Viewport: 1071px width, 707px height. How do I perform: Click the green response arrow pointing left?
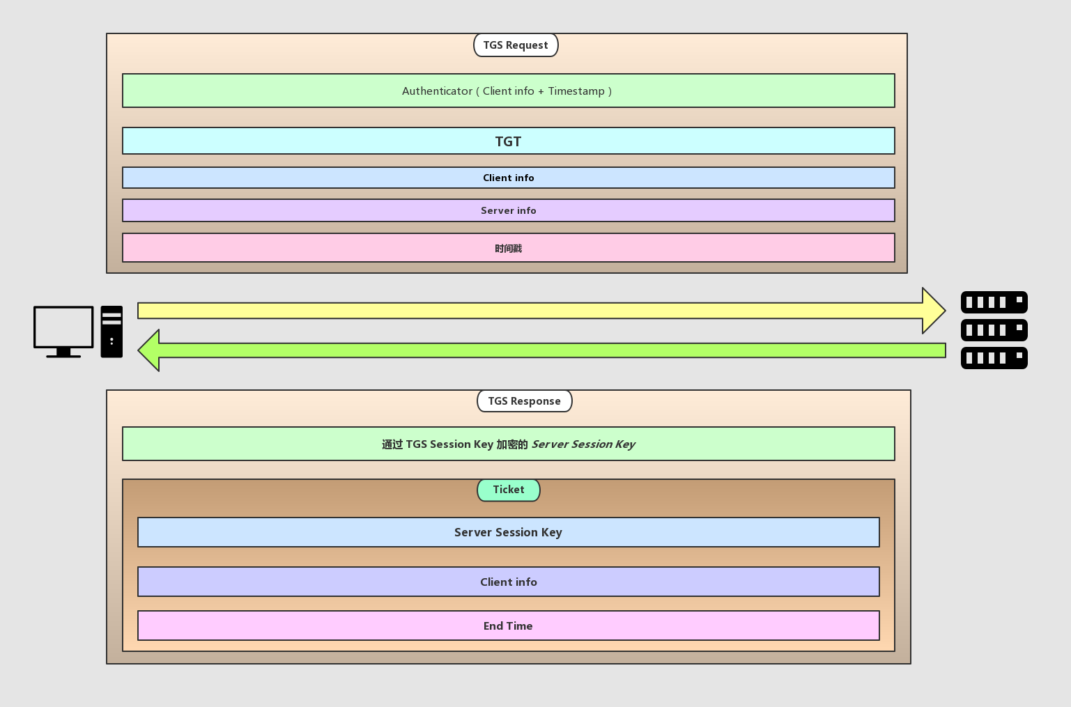pos(544,350)
